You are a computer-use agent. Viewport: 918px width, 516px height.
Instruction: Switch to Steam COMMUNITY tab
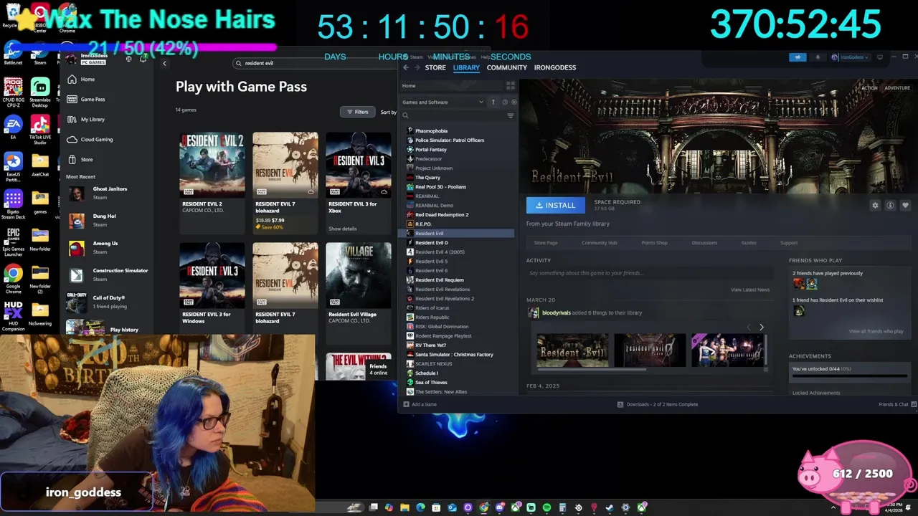click(507, 67)
